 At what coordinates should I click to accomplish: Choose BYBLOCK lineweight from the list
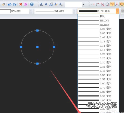click(x=98, y=21)
